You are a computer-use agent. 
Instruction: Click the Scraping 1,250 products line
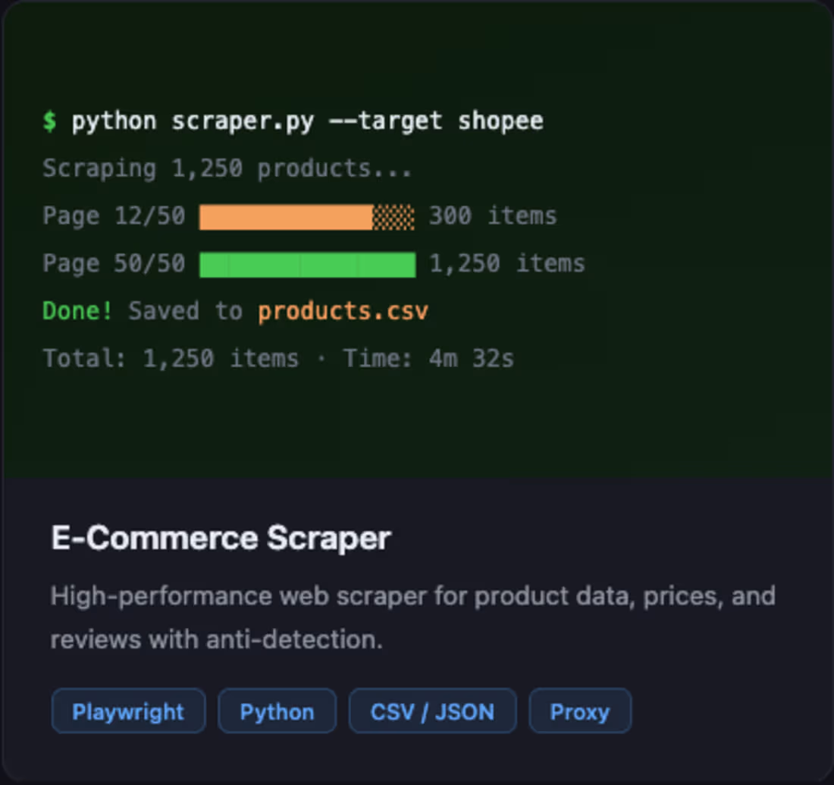(227, 168)
